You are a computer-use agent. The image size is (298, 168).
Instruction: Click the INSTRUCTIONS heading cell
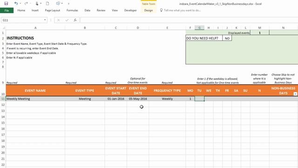click(20, 38)
